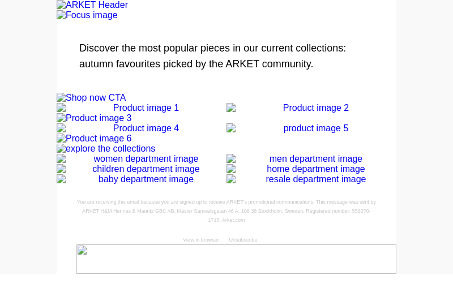Open the Focus image link
The width and height of the screenshot is (453, 284).
[x=87, y=15]
